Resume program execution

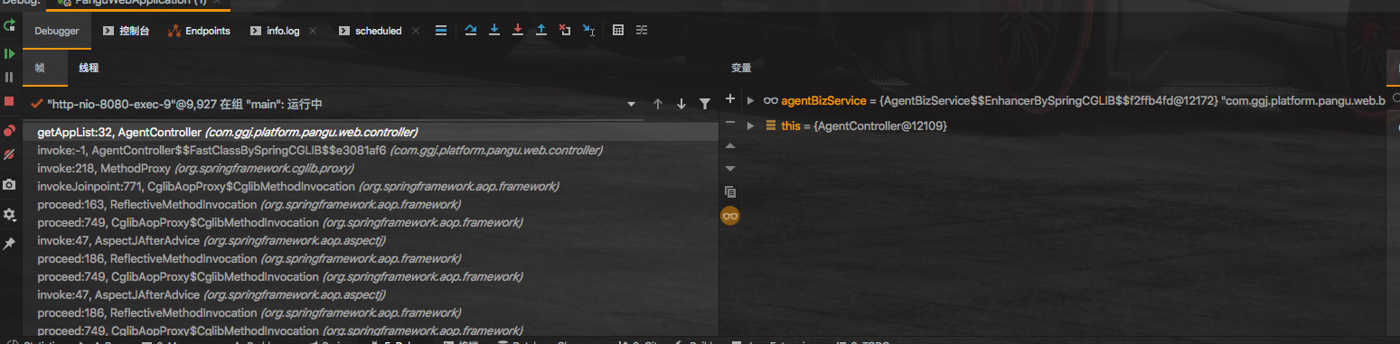click(9, 54)
